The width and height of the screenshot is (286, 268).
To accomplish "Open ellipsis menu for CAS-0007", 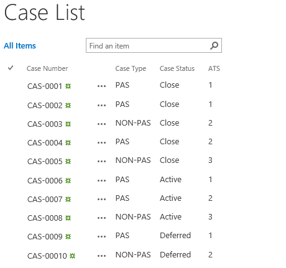I will (101, 199).
